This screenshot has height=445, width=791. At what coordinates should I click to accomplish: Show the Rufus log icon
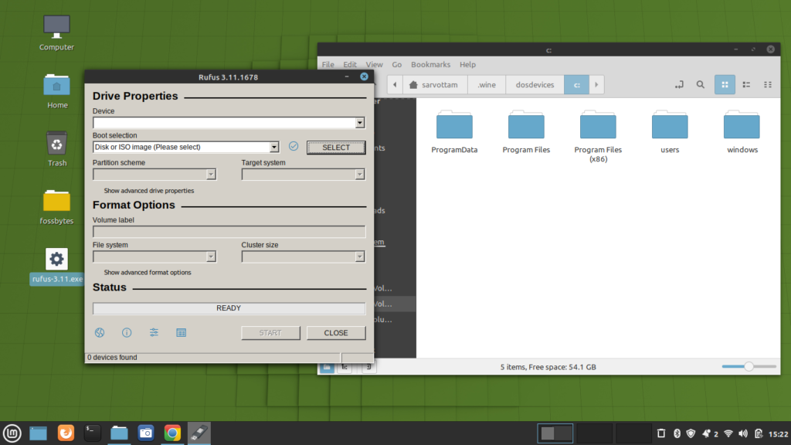pyautogui.click(x=181, y=332)
